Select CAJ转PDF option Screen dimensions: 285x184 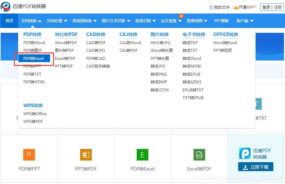(129, 51)
